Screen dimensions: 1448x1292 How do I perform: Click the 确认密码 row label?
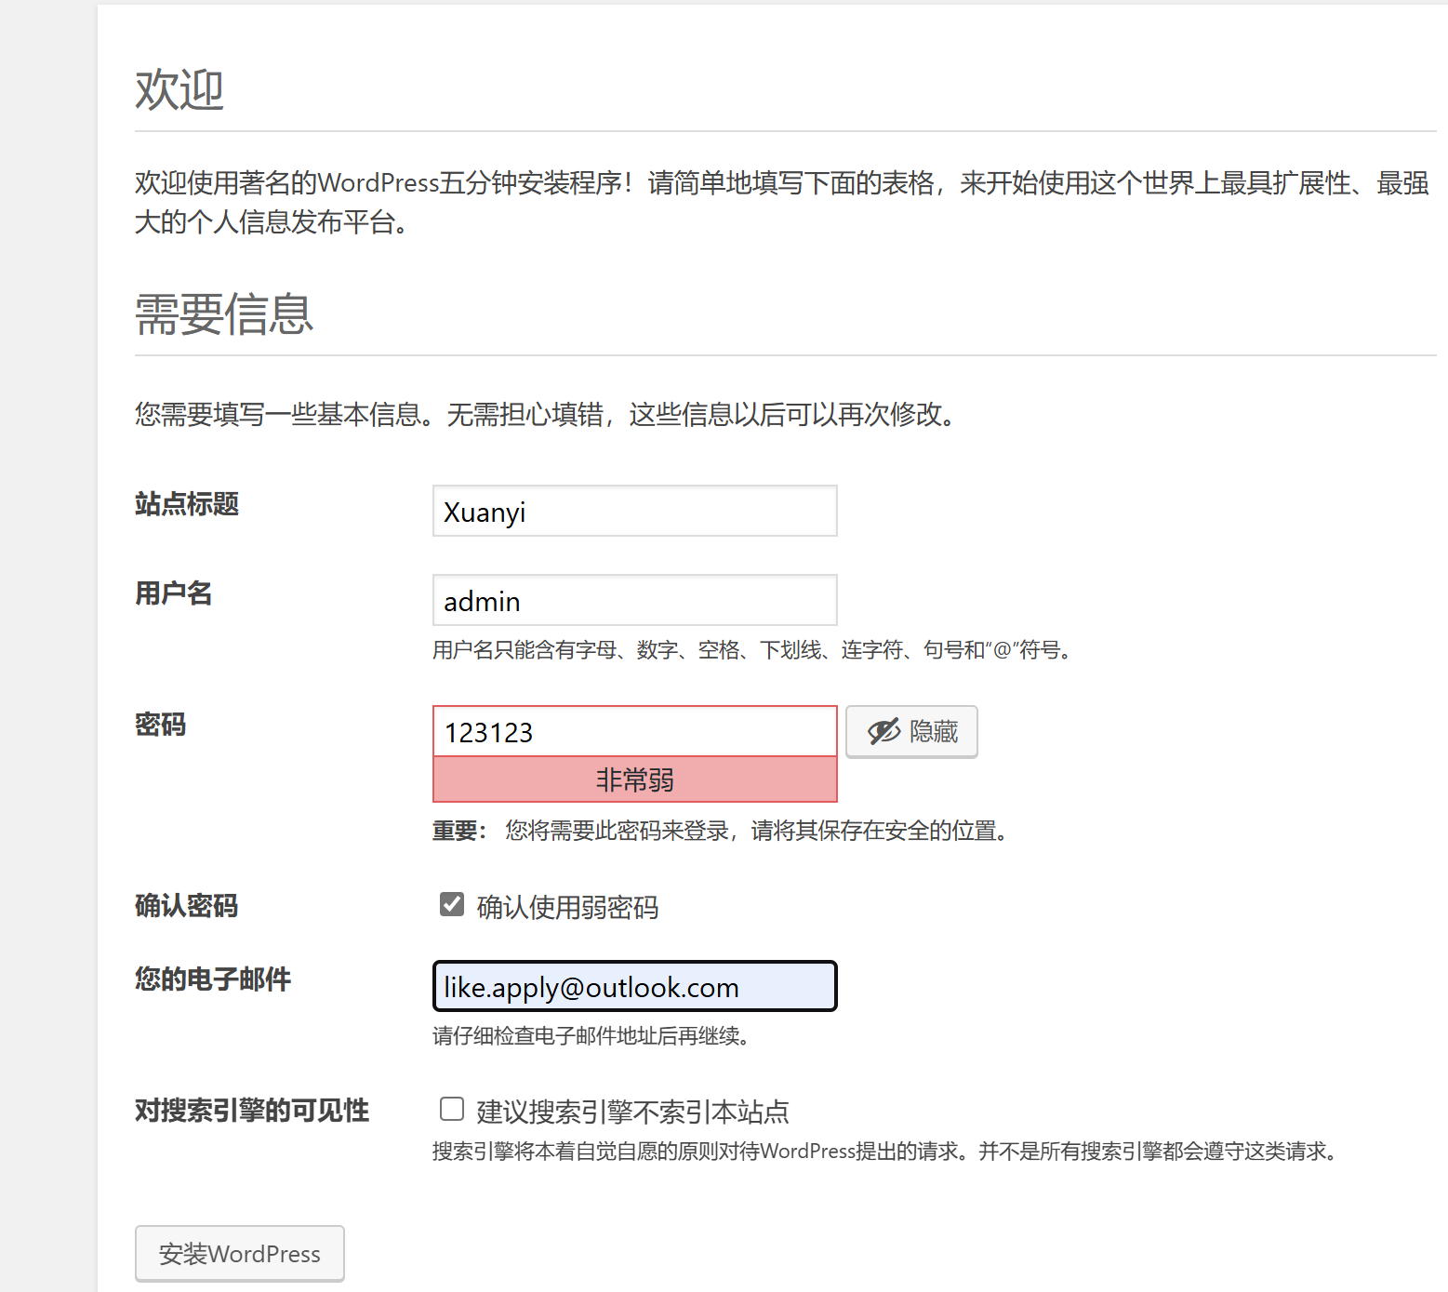coord(187,906)
